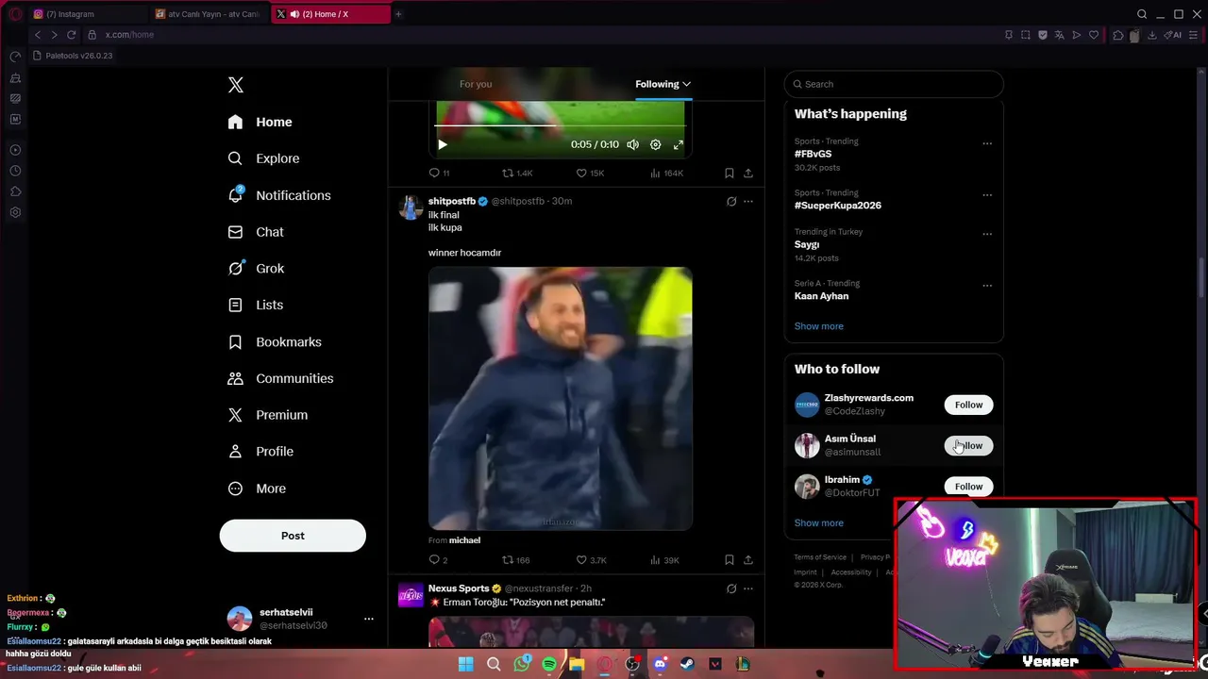The width and height of the screenshot is (1208, 679).
Task: View shitpostfb post analytics 39K
Action: (664, 560)
